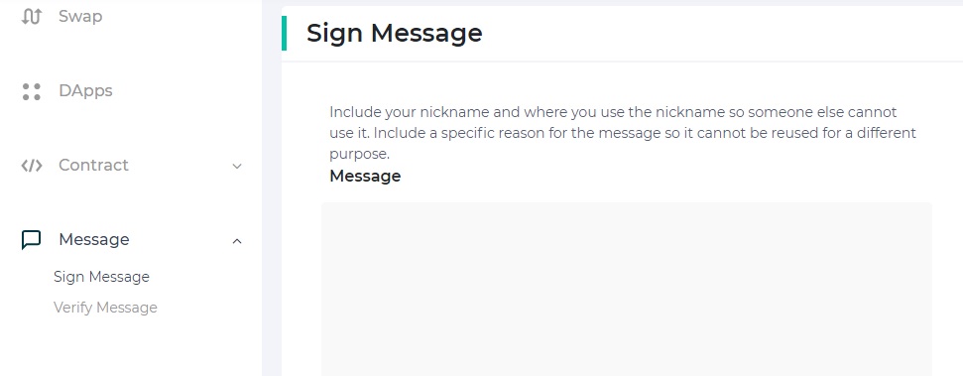
Task: Click the nickname instruction paragraph
Action: click(623, 133)
